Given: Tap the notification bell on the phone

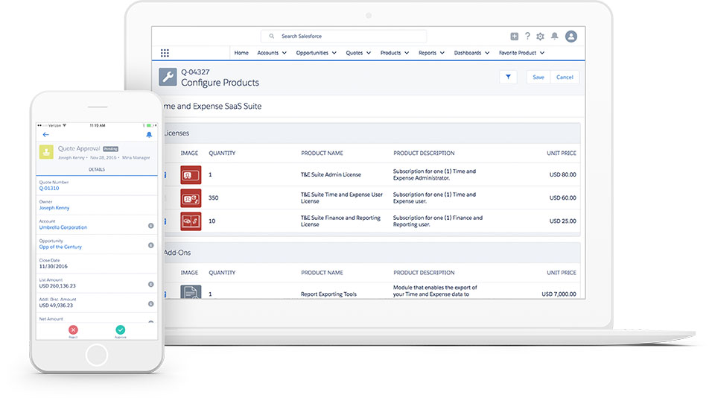Looking at the screenshot, I should [149, 135].
